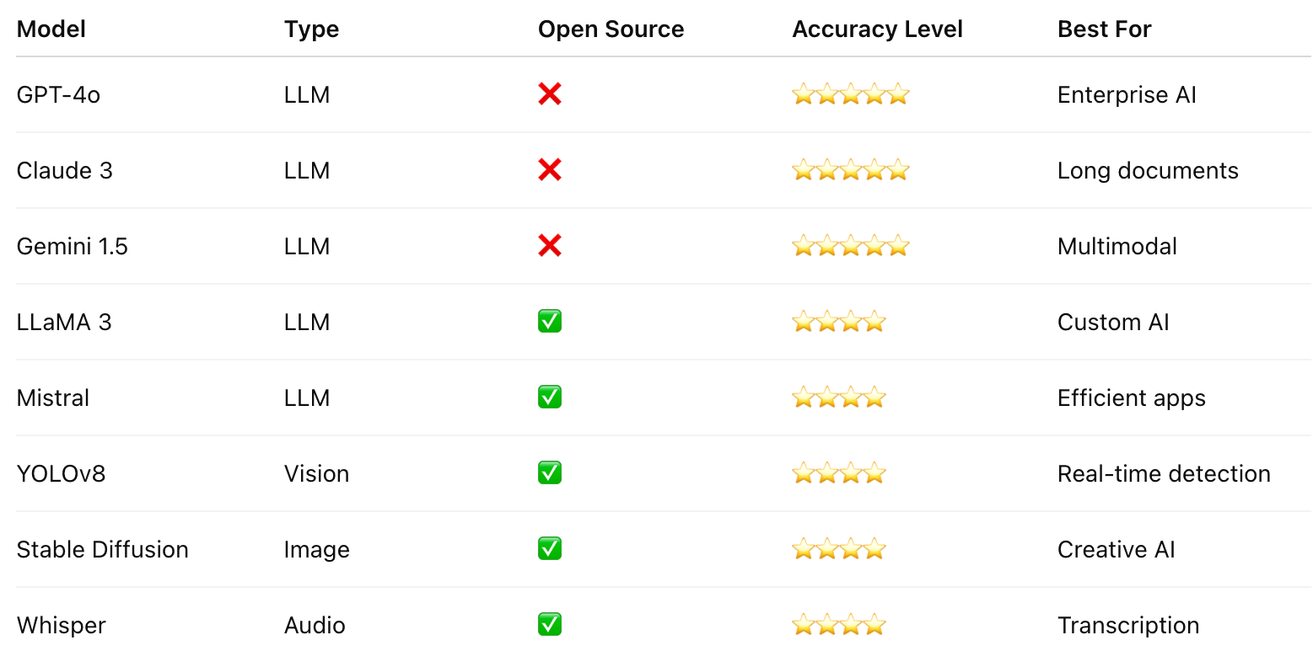This screenshot has width=1313, height=651.
Task: Click the Vision type cell
Action: [317, 474]
